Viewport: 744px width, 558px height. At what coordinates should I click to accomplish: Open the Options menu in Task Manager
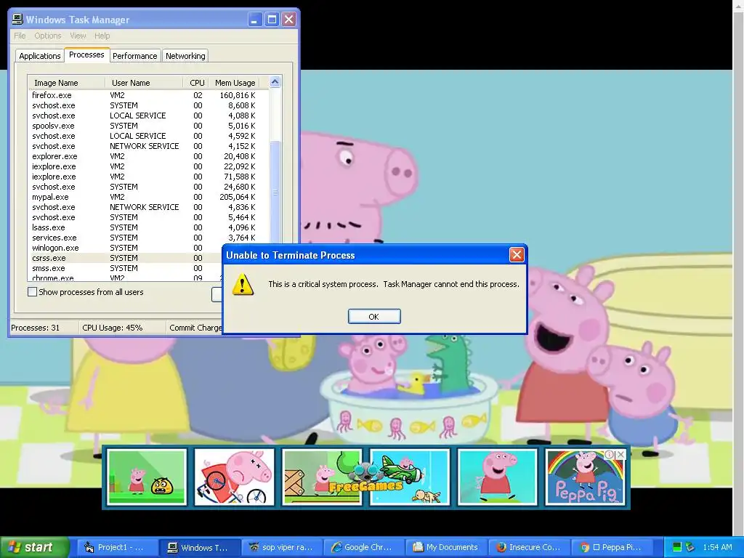(x=47, y=36)
